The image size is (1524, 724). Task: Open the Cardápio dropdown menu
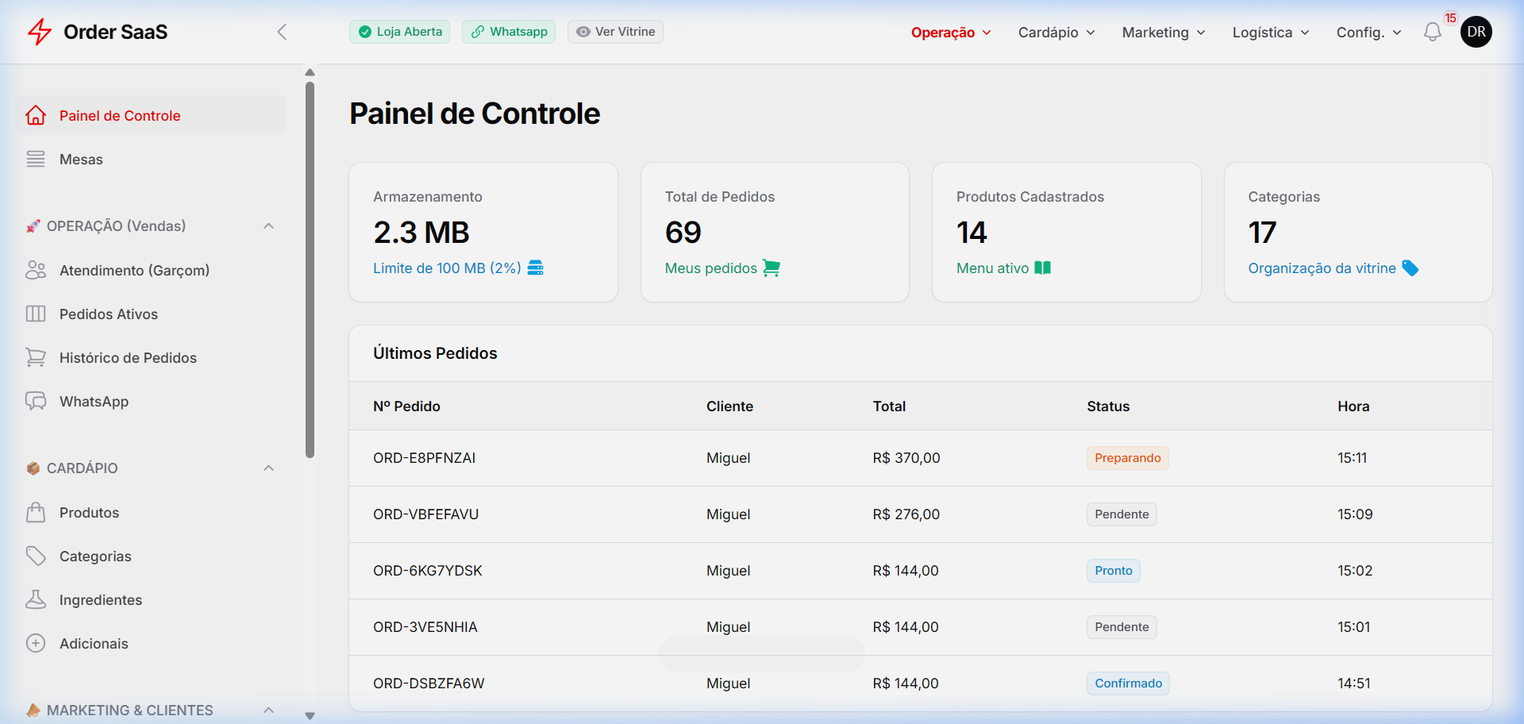click(x=1056, y=33)
